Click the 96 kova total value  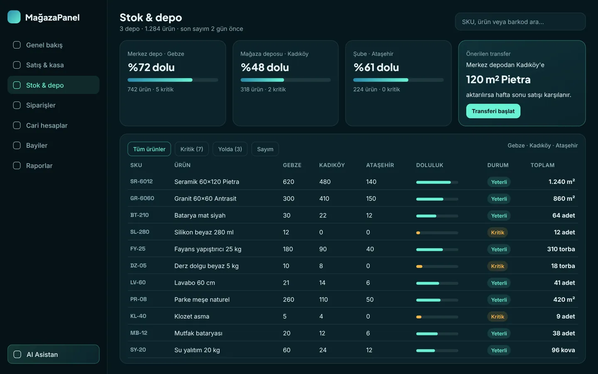563,350
